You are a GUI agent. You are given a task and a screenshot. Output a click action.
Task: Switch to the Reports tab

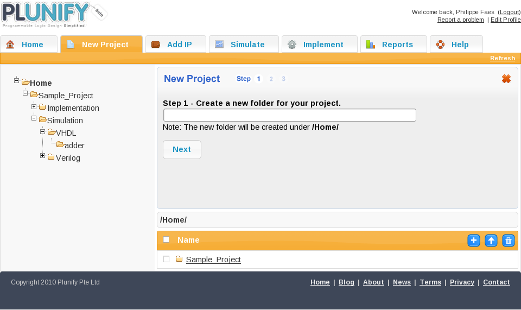click(394, 44)
